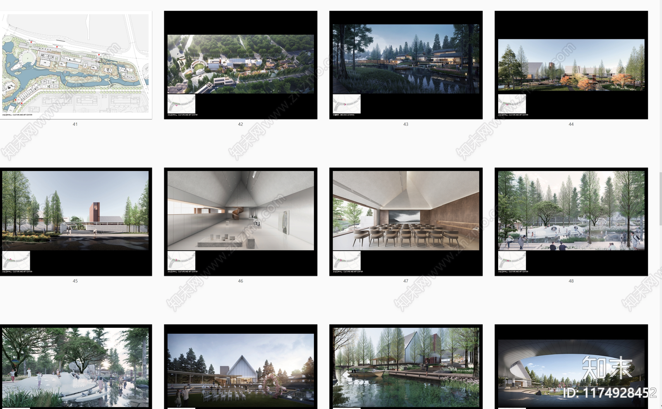
Task: Open page 41 site plan thumbnail
Action: coord(75,65)
